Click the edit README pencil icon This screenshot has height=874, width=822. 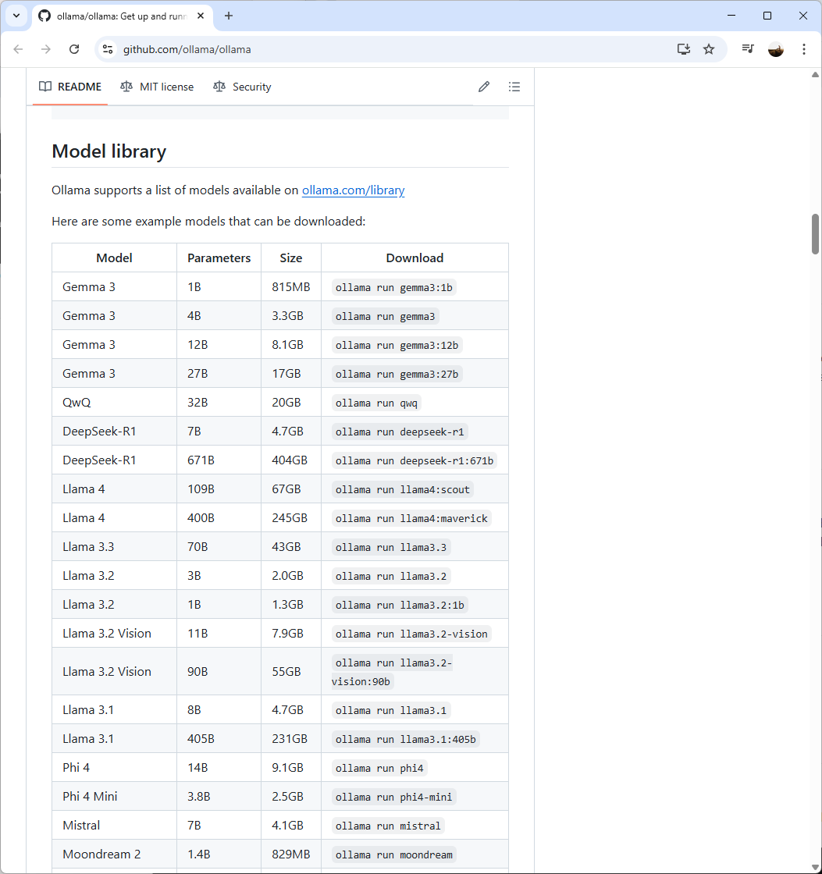coord(483,87)
